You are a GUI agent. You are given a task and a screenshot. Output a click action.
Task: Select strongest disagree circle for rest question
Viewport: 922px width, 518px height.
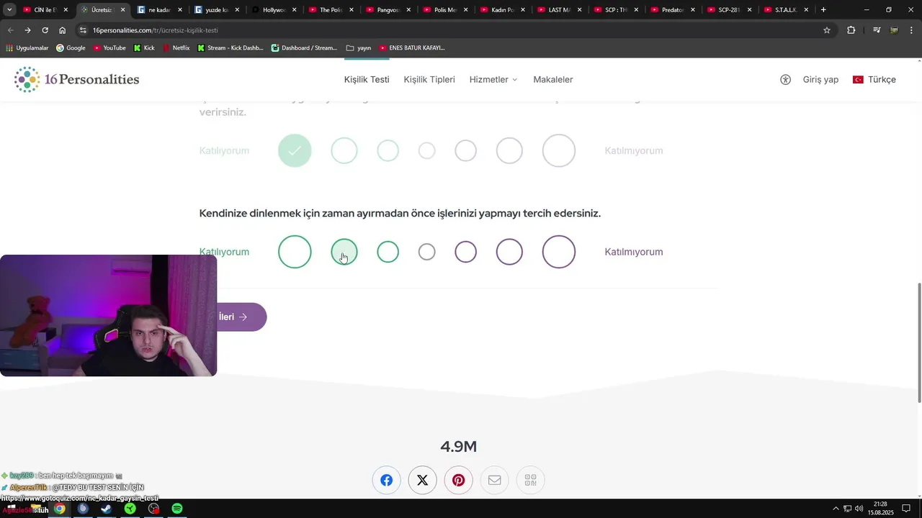tap(559, 252)
